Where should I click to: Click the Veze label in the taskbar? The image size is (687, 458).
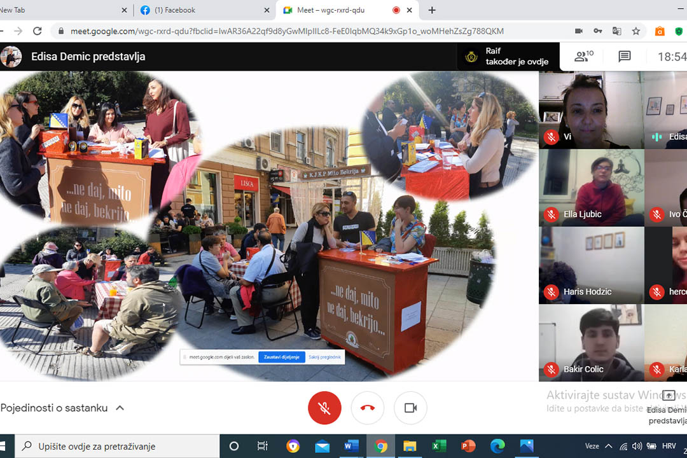point(592,446)
